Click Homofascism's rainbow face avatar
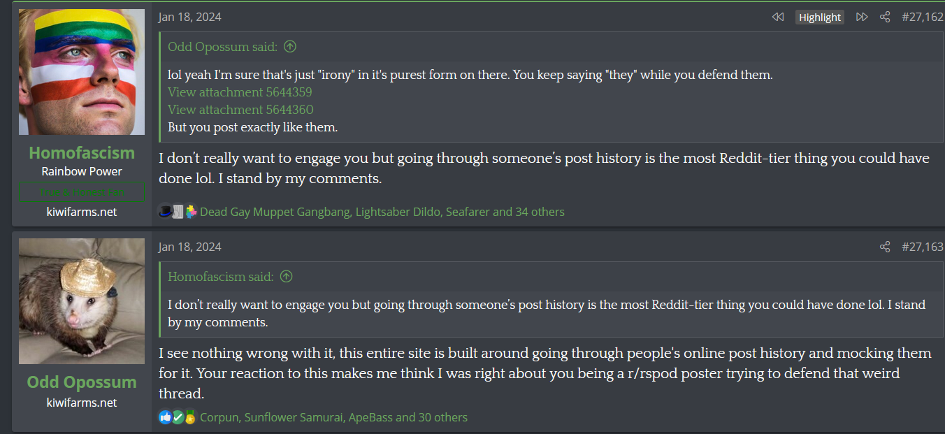Viewport: 945px width, 434px height. pyautogui.click(x=82, y=72)
